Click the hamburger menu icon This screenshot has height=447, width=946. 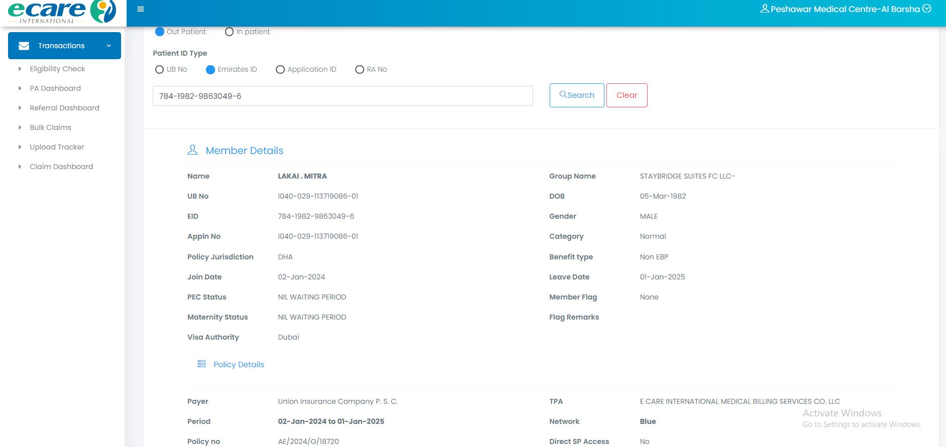[x=141, y=9]
